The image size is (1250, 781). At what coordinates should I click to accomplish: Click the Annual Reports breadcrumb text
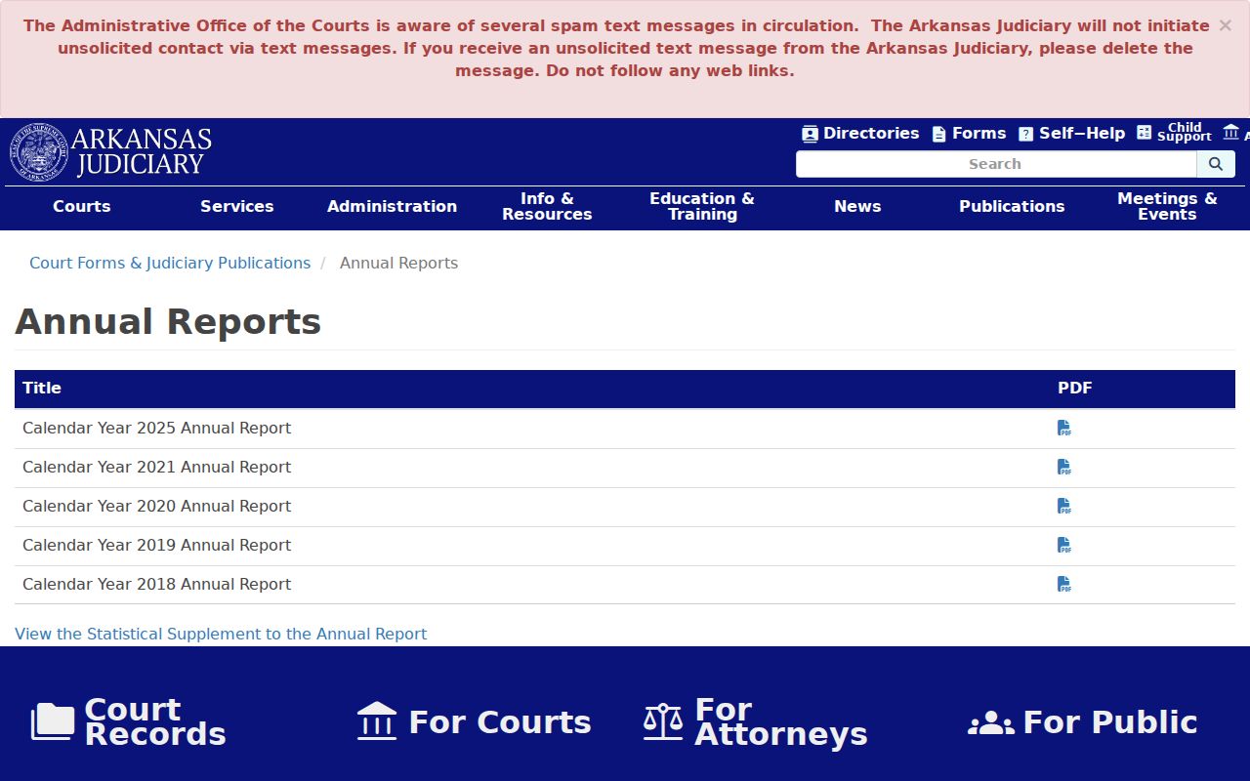(398, 263)
